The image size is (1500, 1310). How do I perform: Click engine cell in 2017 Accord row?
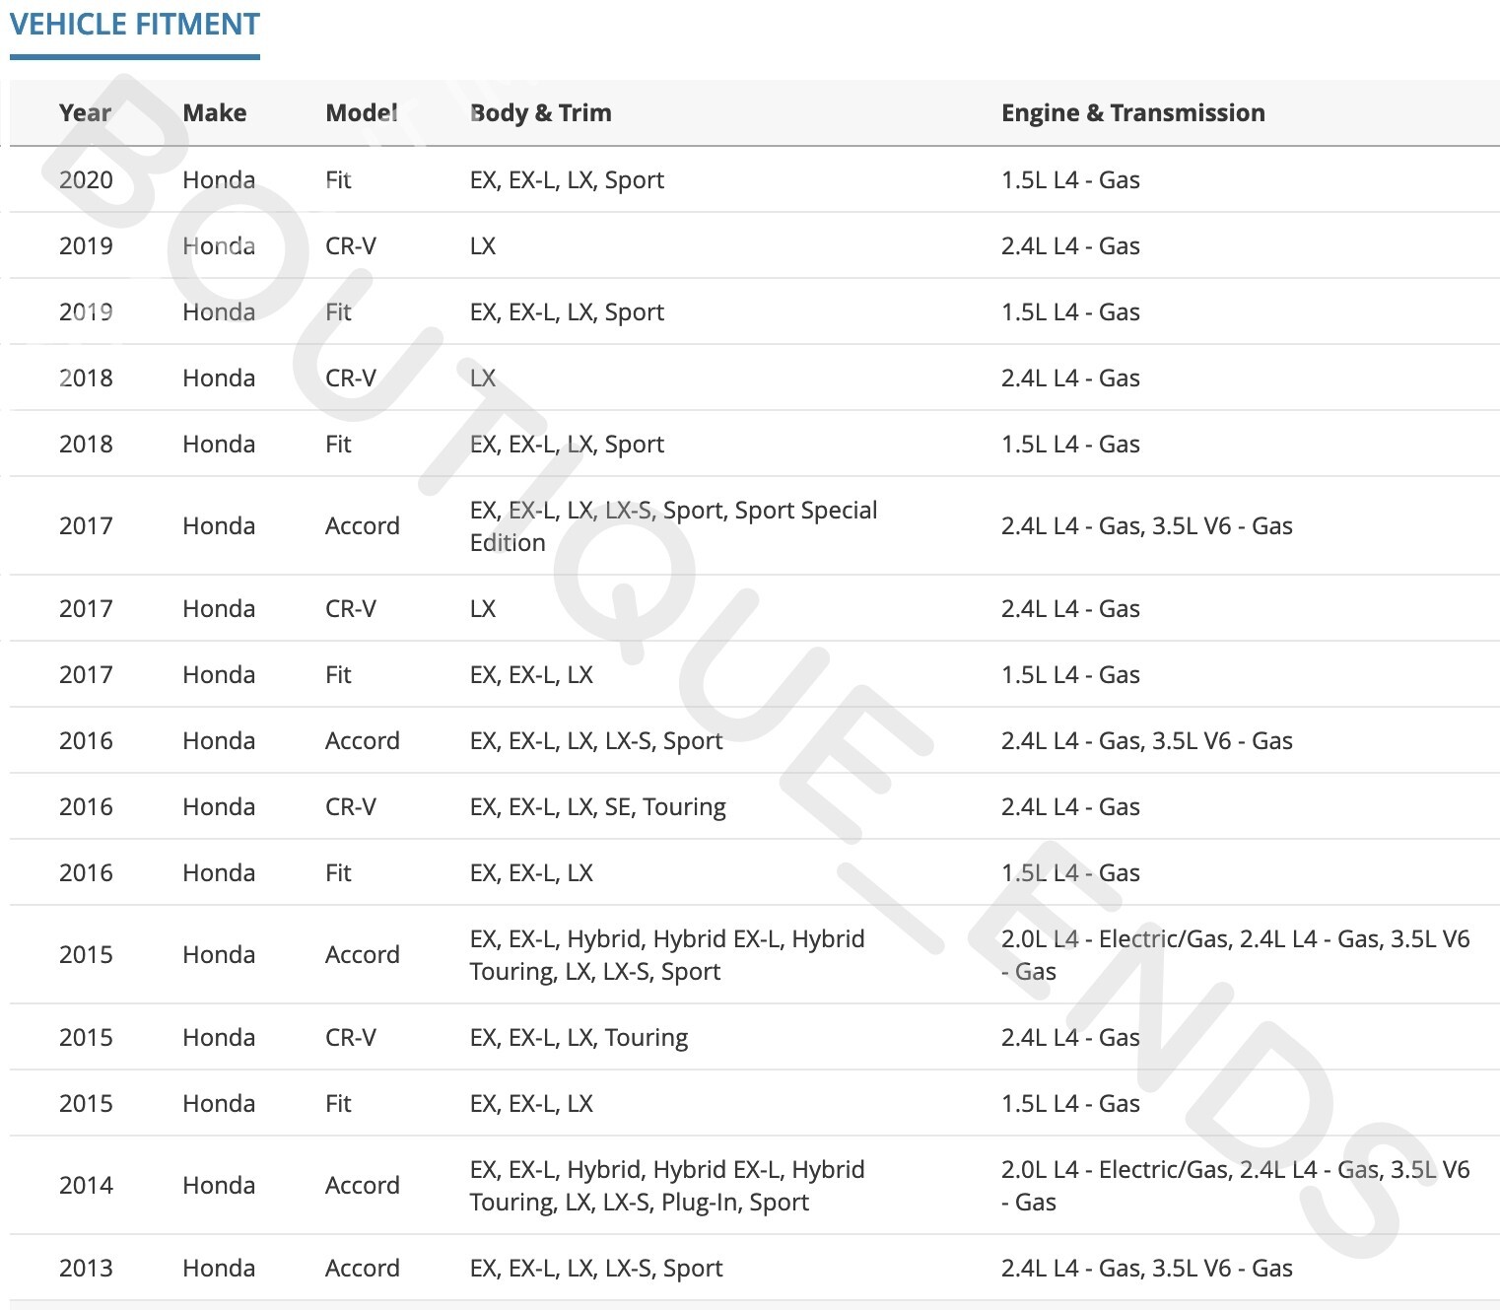(1147, 525)
